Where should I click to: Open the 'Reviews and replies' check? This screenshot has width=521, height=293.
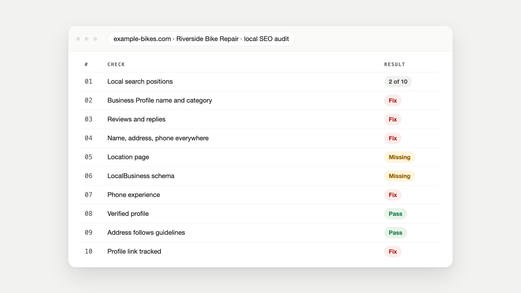tap(136, 119)
